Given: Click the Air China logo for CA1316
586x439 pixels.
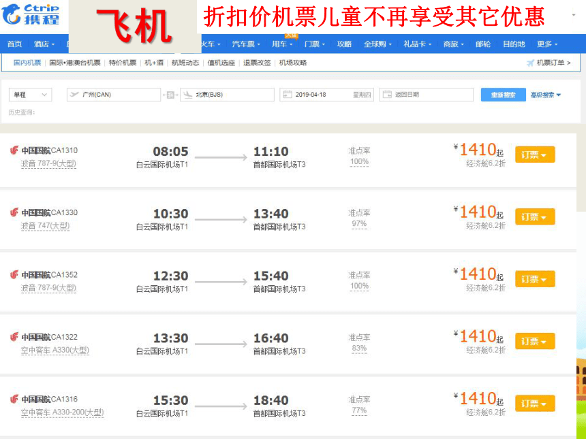Looking at the screenshot, I should click(14, 399).
